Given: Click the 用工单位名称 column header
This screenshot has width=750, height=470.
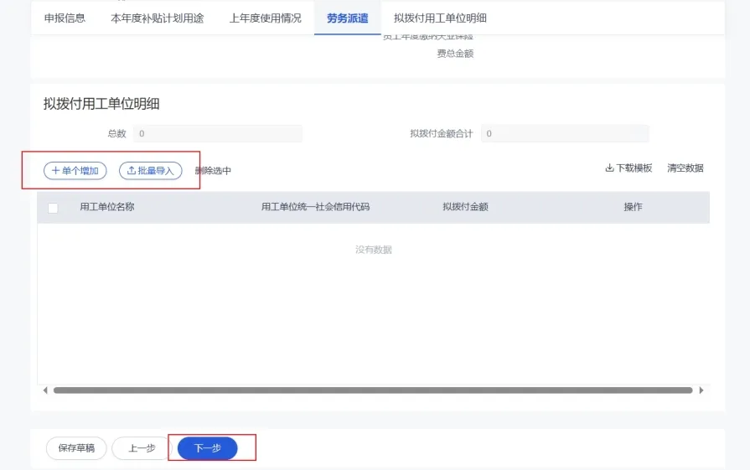Looking at the screenshot, I should tap(107, 207).
